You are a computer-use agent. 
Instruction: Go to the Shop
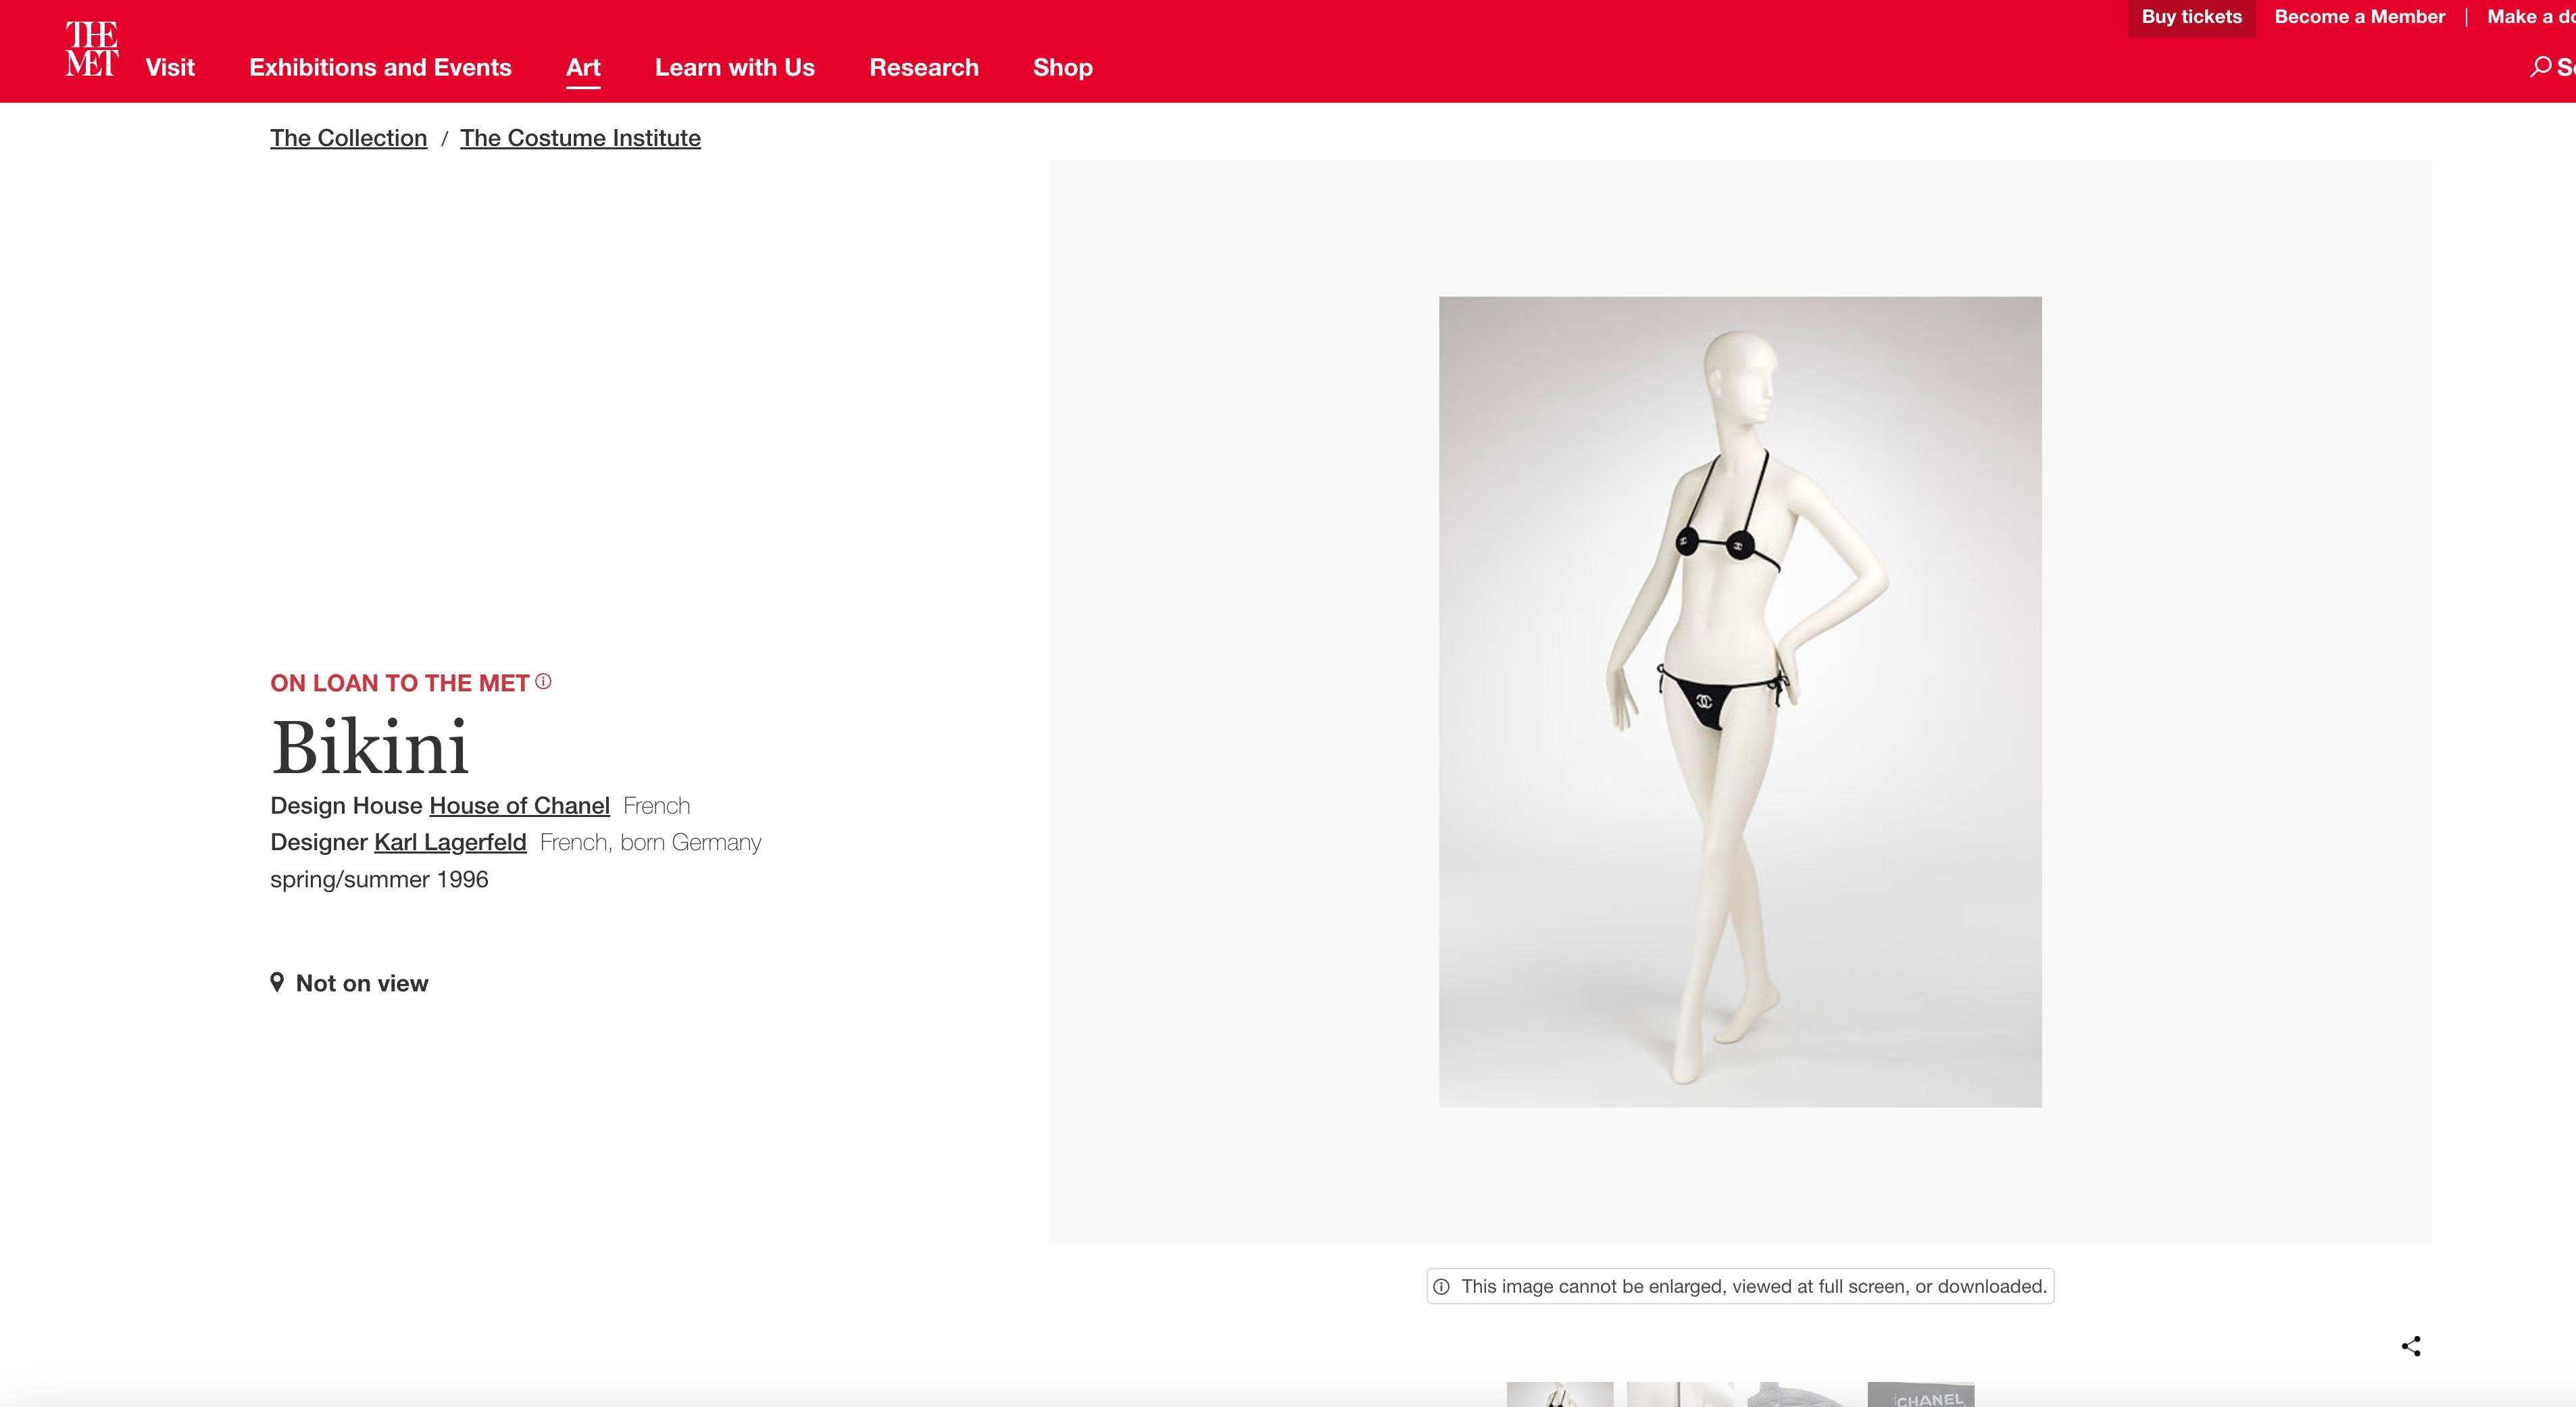pos(1063,68)
